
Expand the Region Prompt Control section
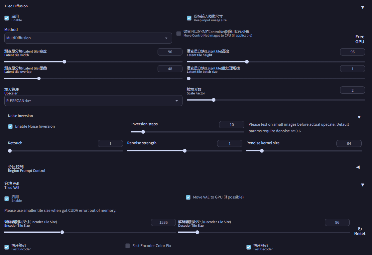pos(358,167)
